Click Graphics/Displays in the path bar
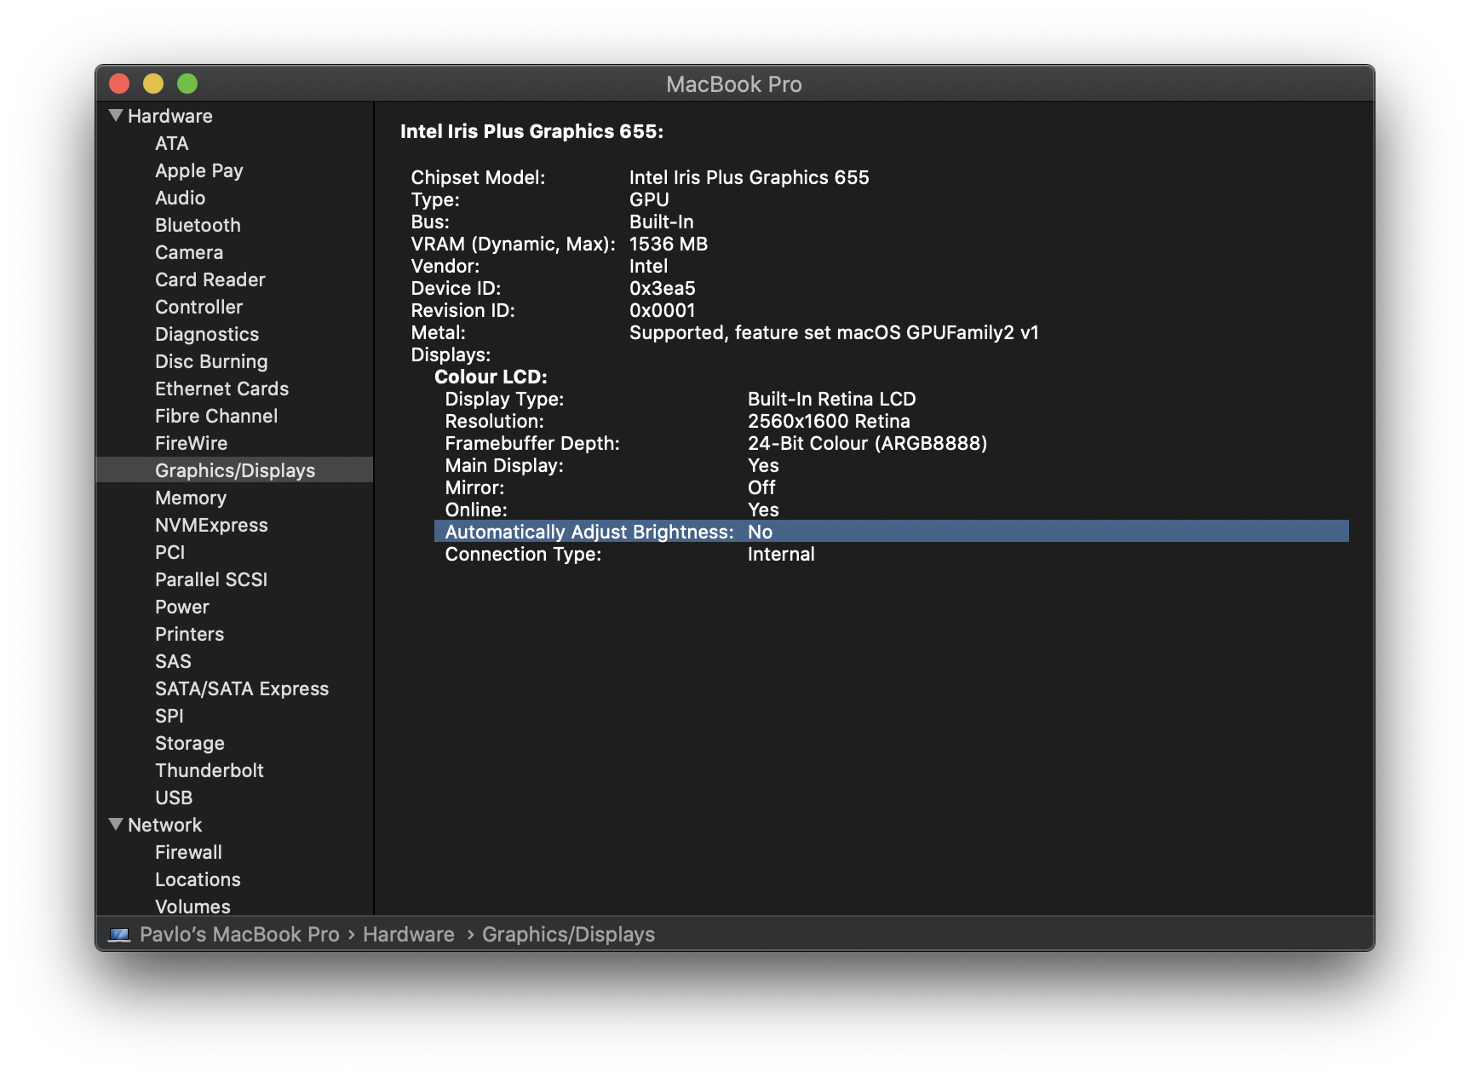Image resolution: width=1470 pixels, height=1077 pixels. point(568,935)
